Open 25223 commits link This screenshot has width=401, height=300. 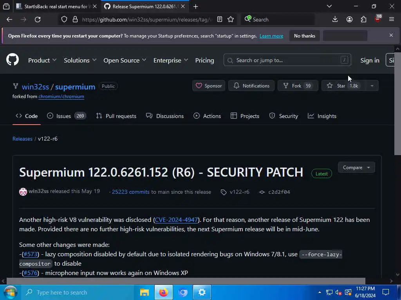coord(130,192)
